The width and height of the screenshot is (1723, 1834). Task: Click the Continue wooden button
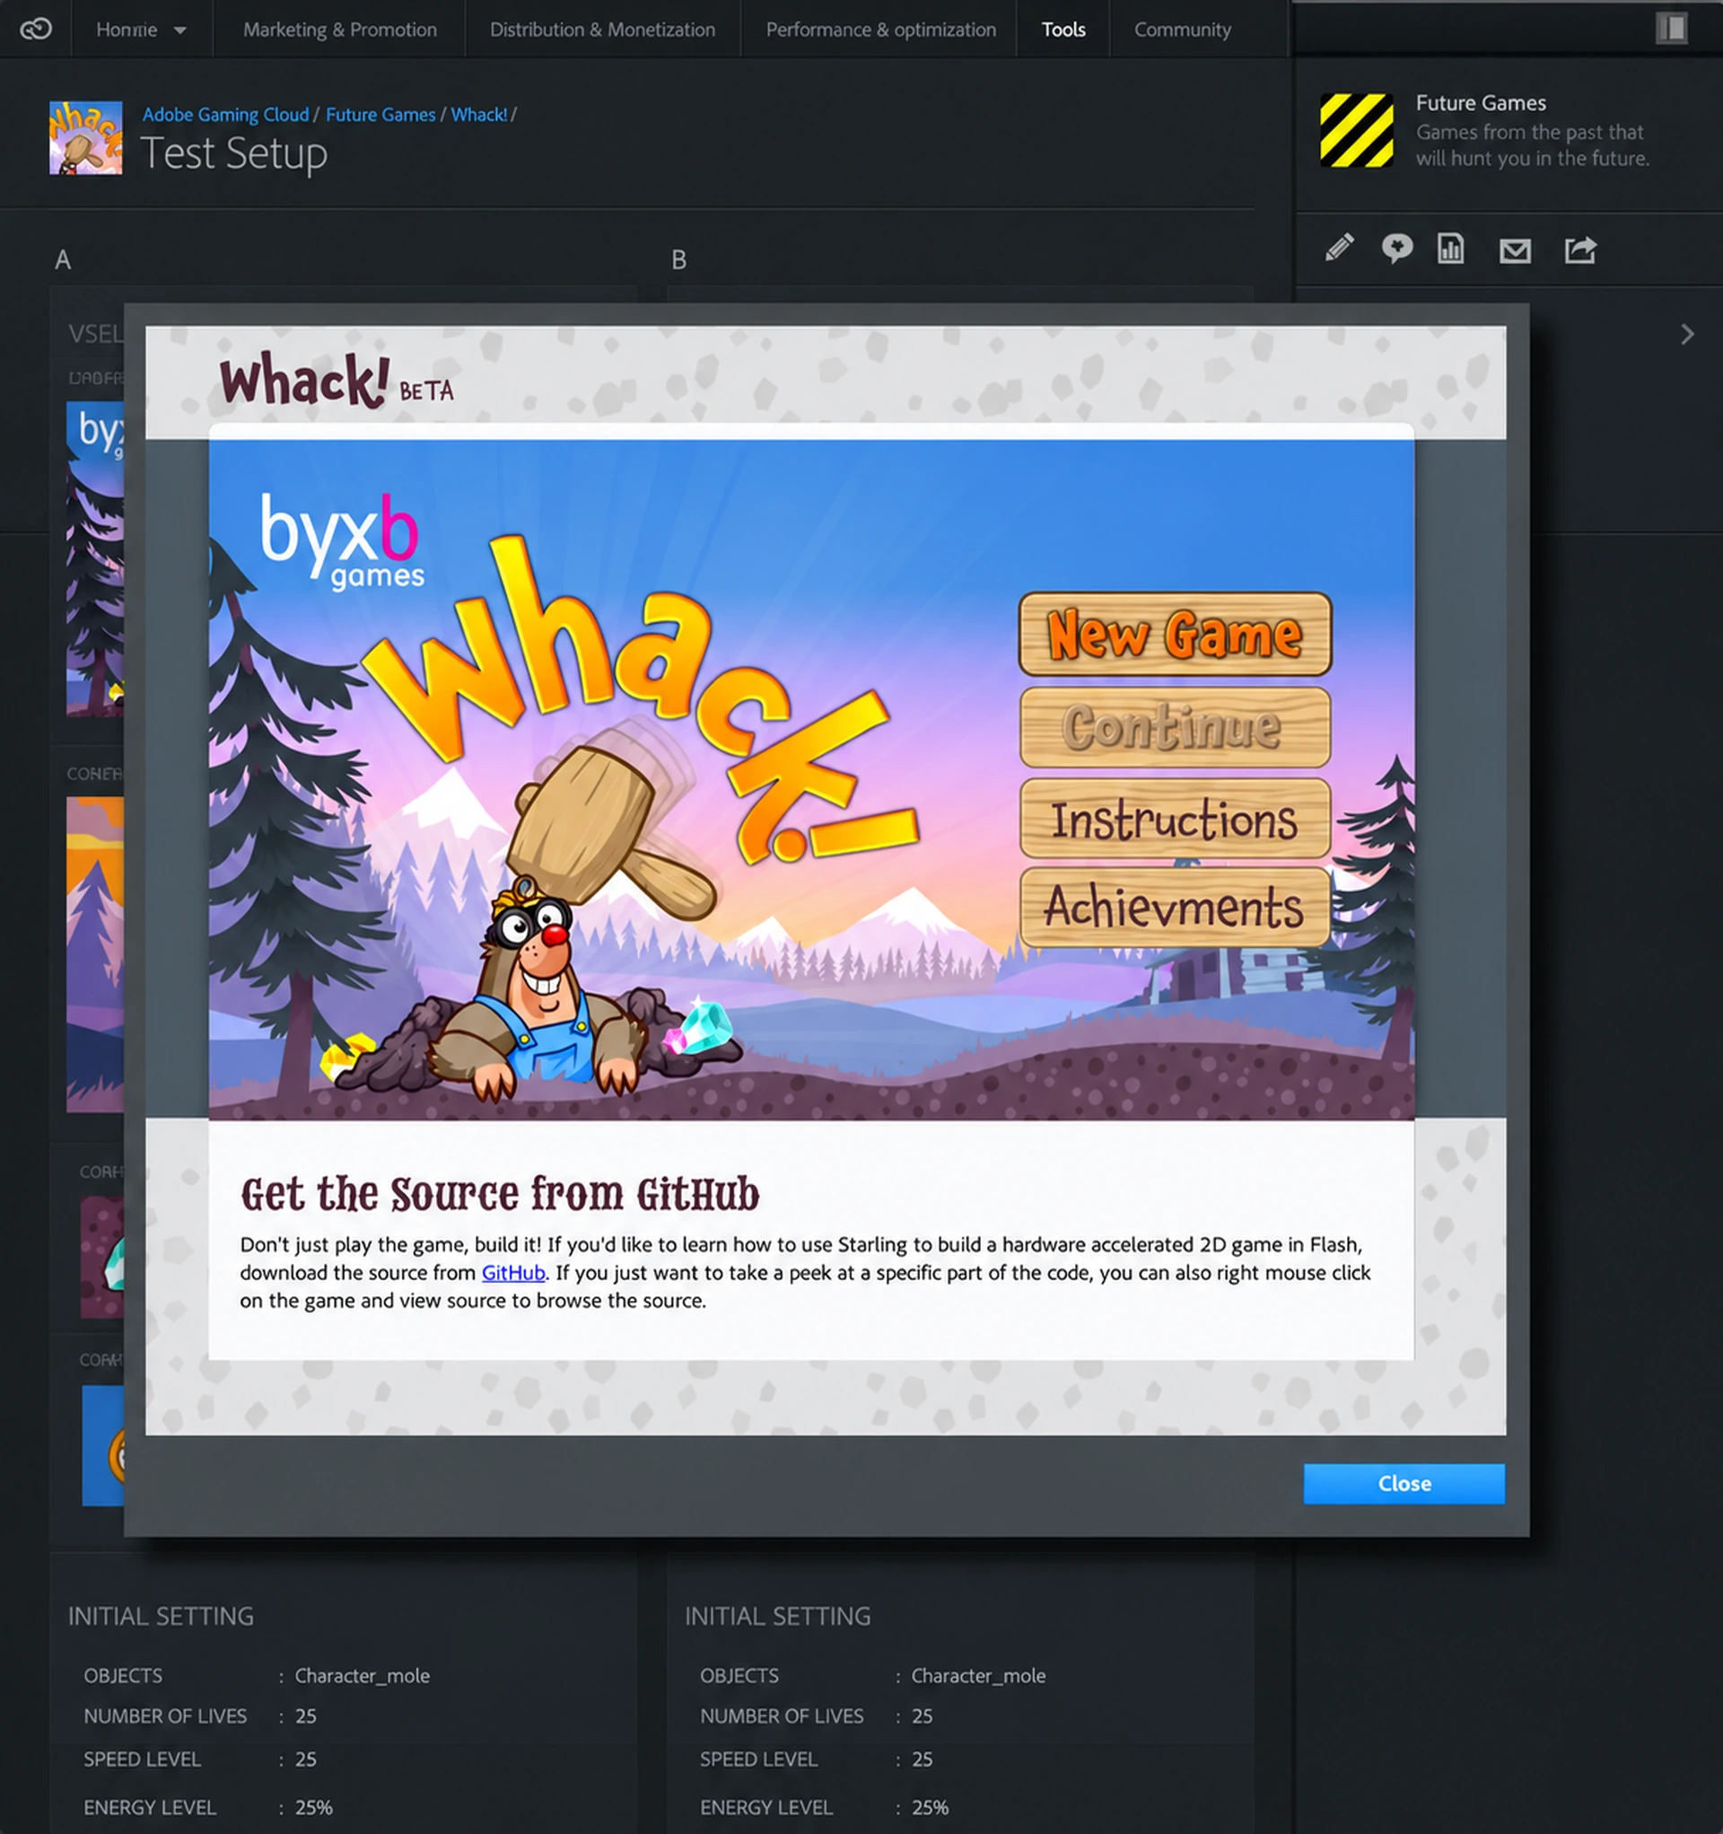click(1174, 727)
